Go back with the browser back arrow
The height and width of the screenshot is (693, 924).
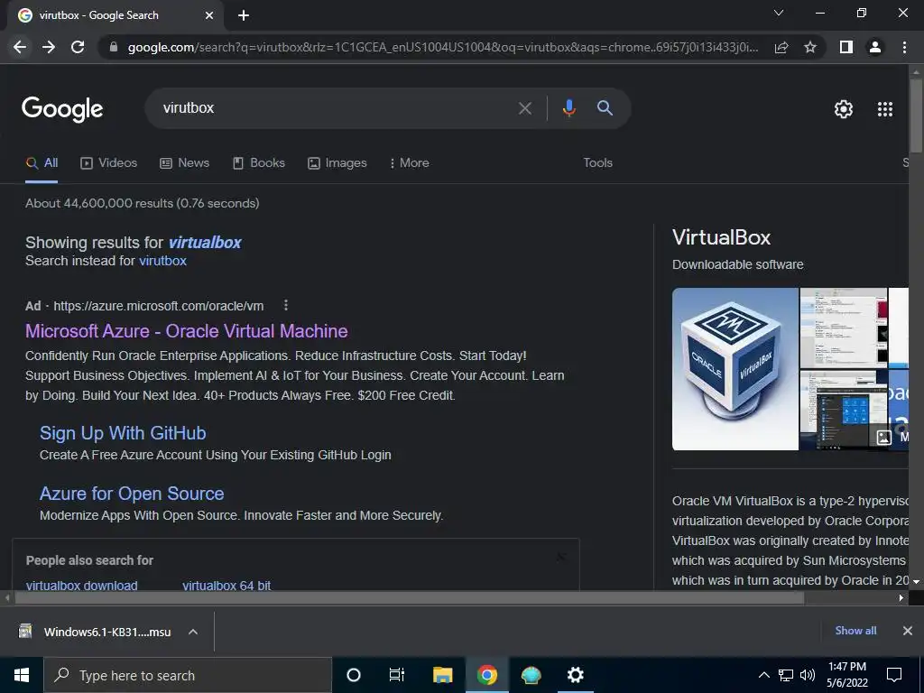20,47
